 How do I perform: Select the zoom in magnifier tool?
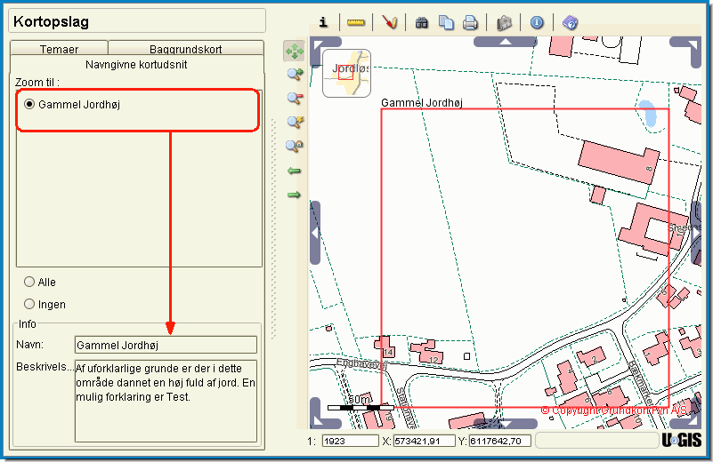[296, 74]
